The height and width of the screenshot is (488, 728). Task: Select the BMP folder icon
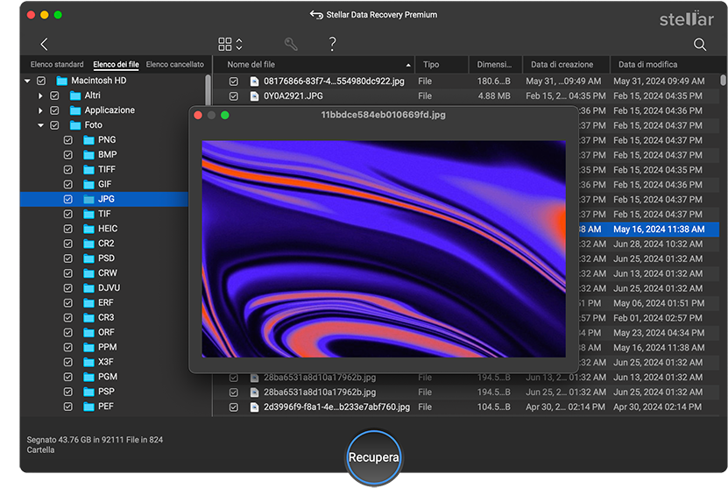pyautogui.click(x=88, y=154)
